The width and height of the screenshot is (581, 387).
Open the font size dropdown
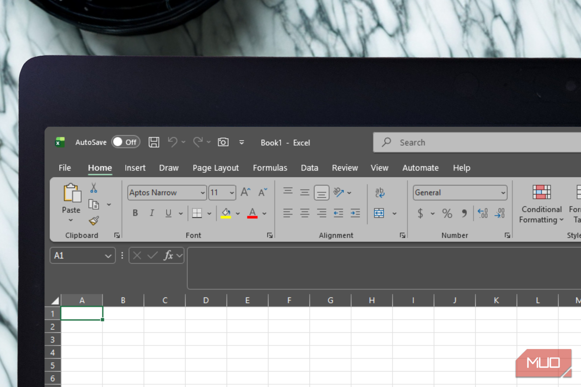coord(232,193)
